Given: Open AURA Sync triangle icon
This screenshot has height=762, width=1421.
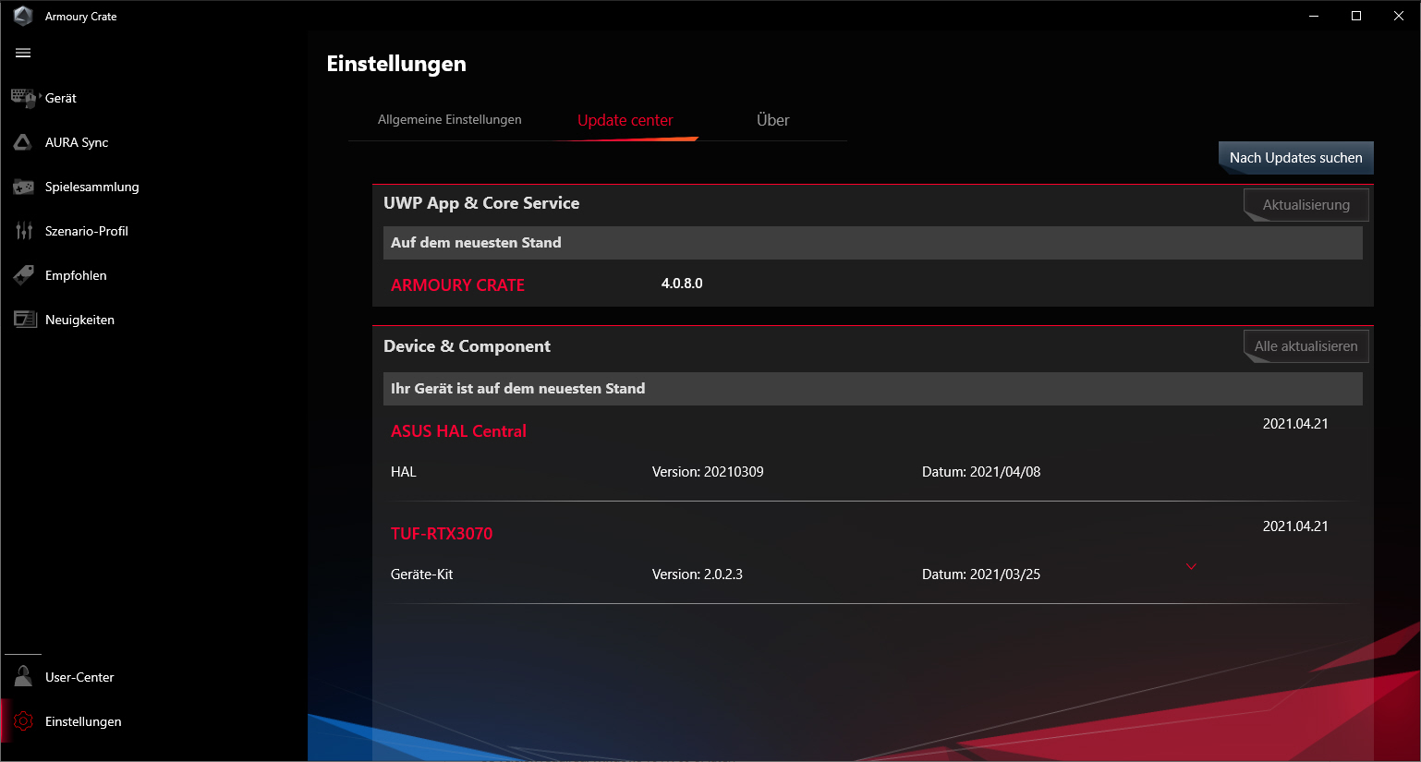Looking at the screenshot, I should [23, 142].
